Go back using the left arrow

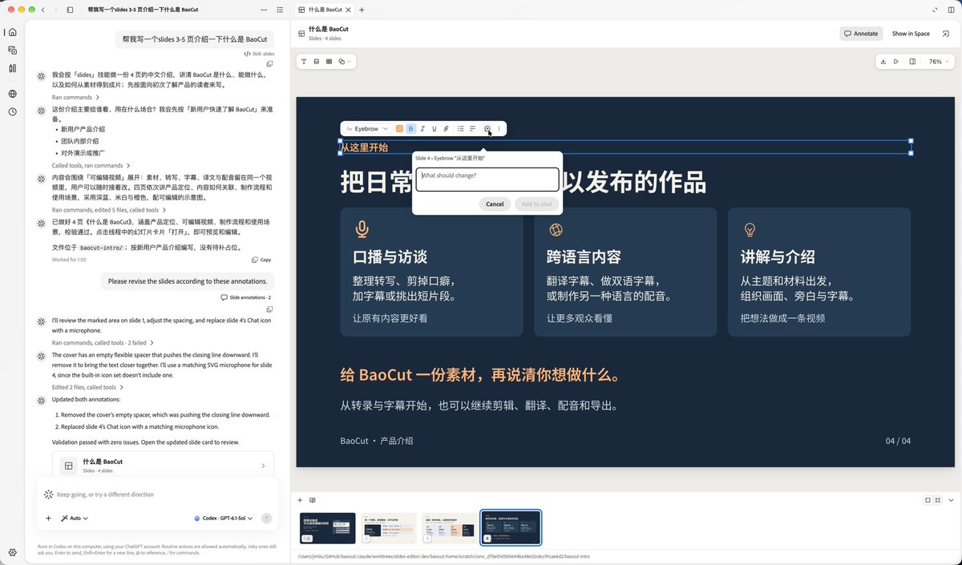coord(43,10)
